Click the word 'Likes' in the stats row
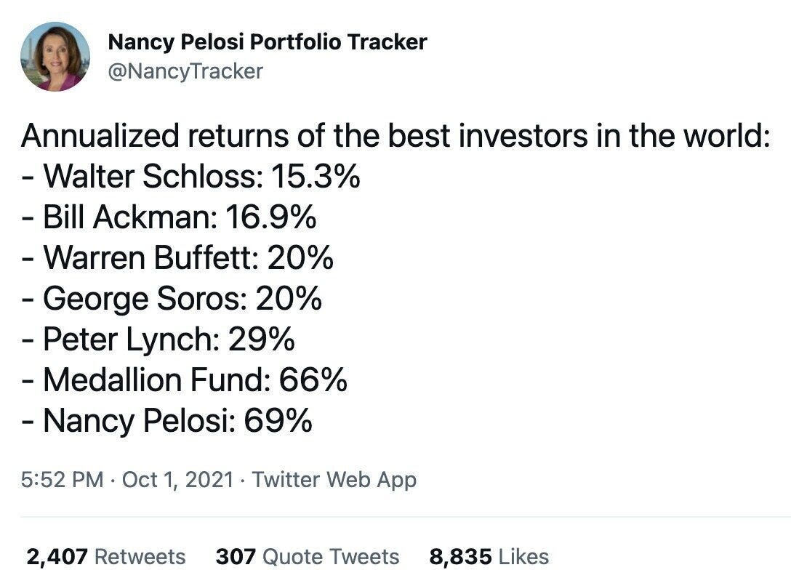 click(523, 557)
